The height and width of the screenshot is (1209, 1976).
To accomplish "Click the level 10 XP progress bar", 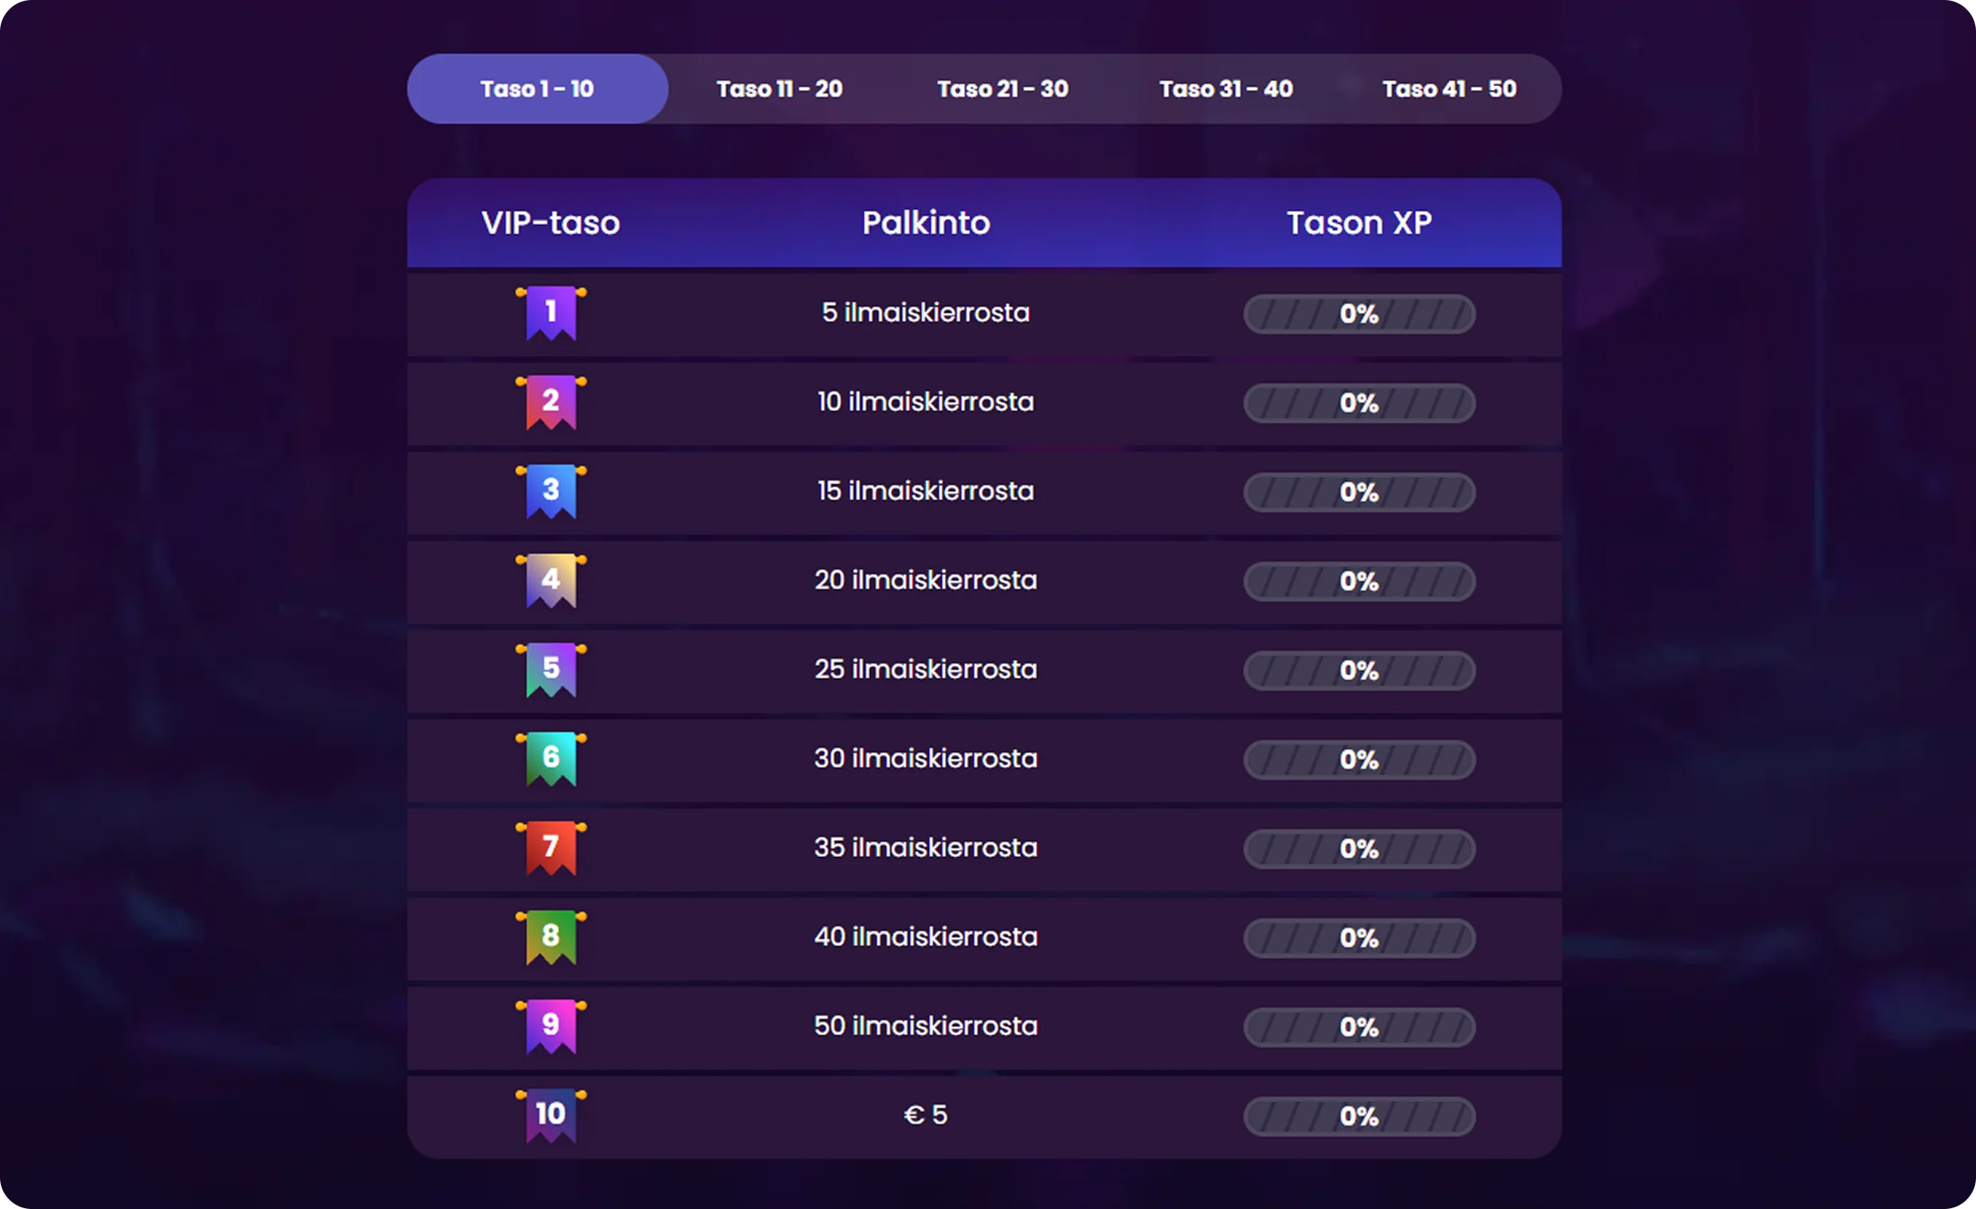I will point(1358,1116).
